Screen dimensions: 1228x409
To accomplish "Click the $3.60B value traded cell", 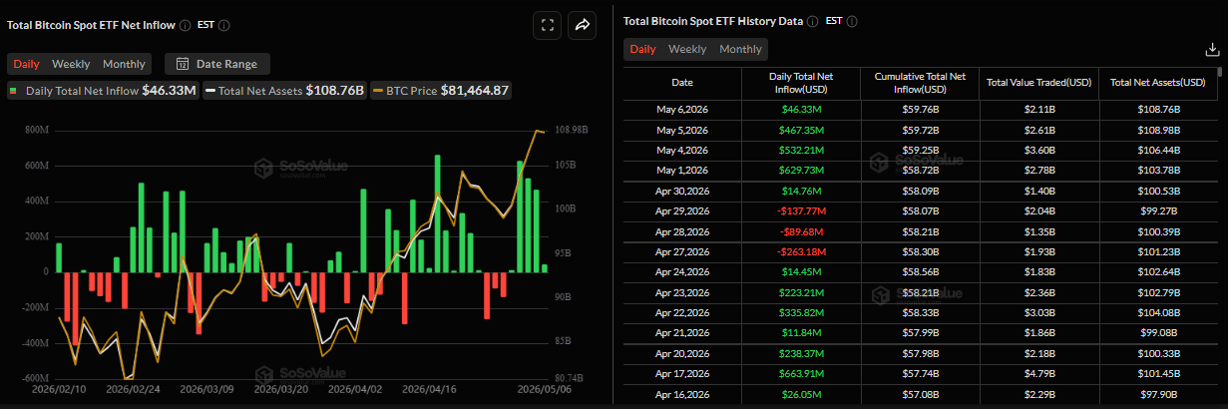I will point(1039,150).
